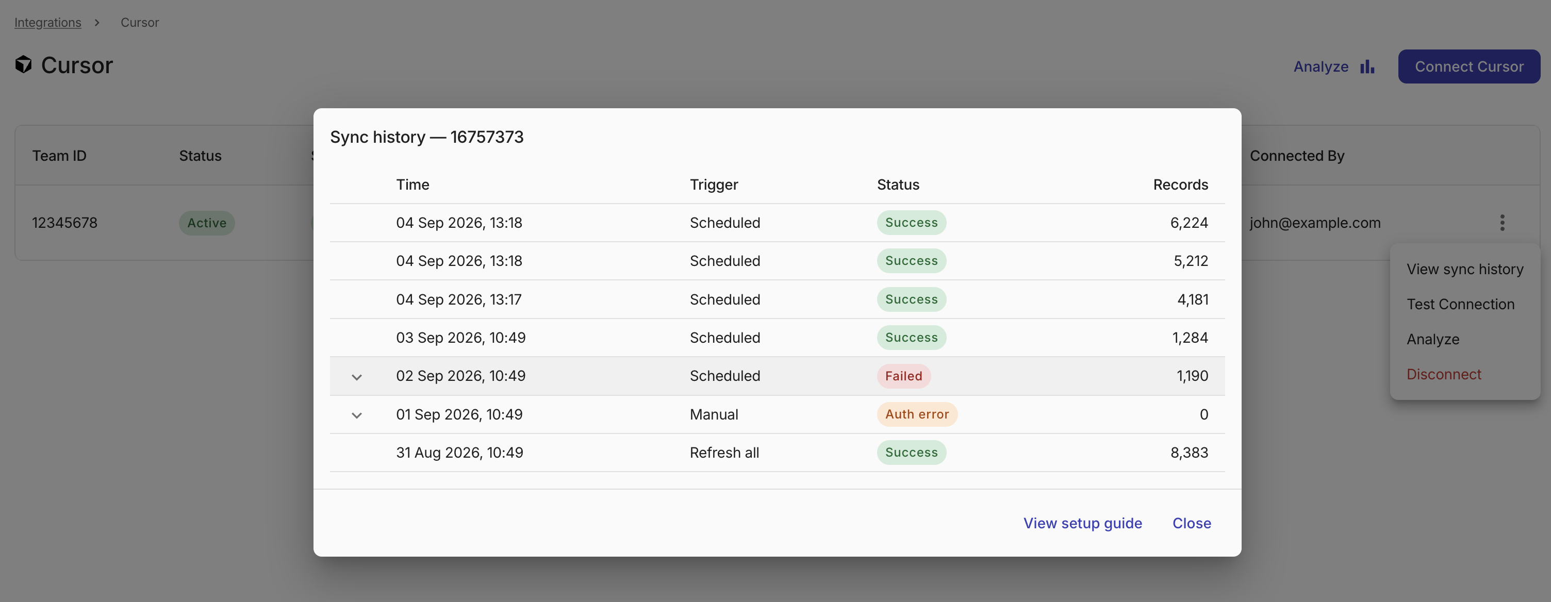
Task: Open the View setup guide link
Action: 1082,523
